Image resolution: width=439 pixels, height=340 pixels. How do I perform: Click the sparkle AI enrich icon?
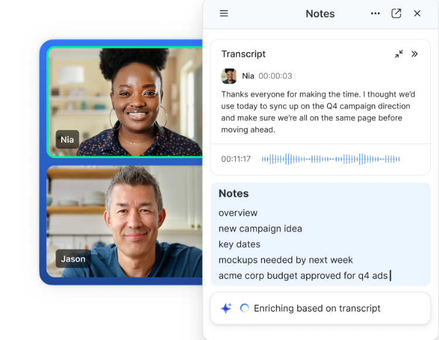coord(226,308)
